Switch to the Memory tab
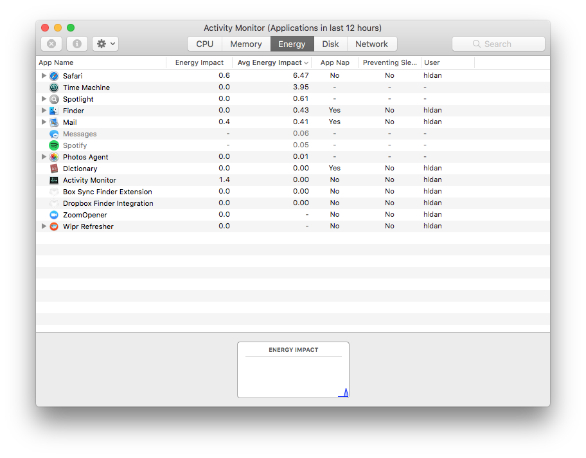The height and width of the screenshot is (458, 586). [246, 44]
